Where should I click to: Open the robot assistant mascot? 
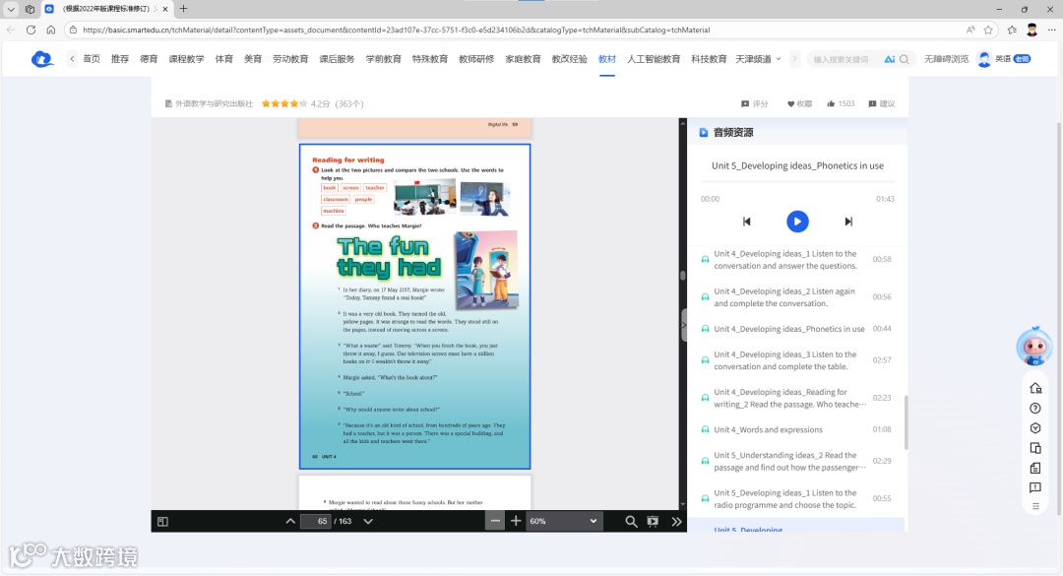[1033, 346]
